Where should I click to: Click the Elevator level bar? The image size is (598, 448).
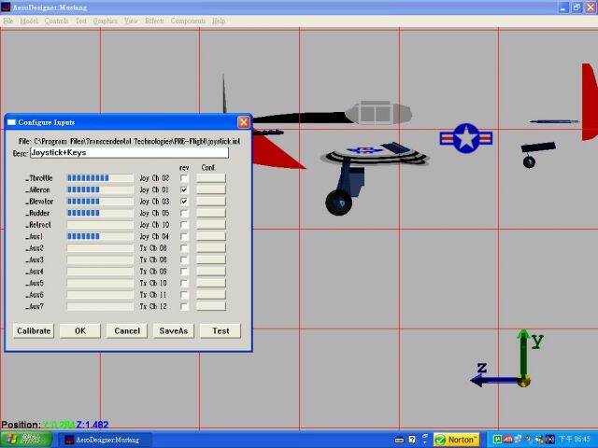pos(100,202)
